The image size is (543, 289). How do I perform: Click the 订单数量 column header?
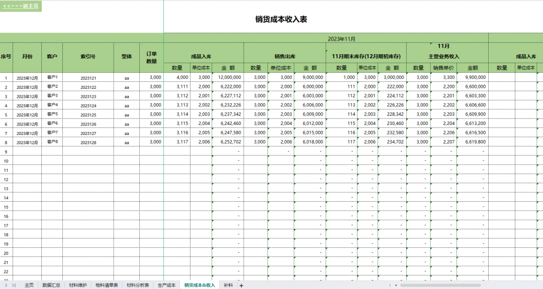(152, 57)
